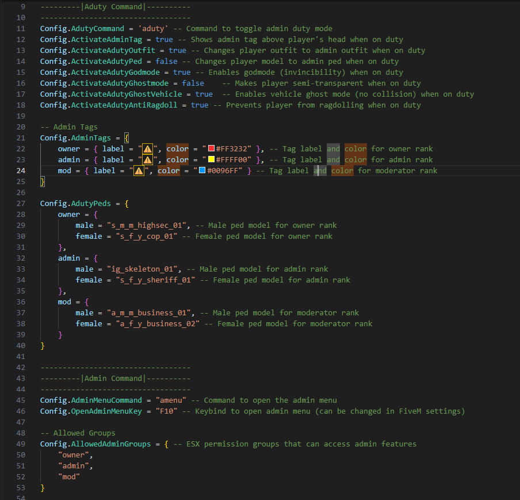Click Config.ActivateAdminTag true value
This screenshot has height=500, width=520.
[x=164, y=40]
